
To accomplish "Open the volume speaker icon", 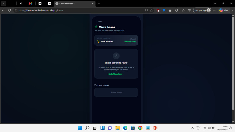I will pos(209,128).
